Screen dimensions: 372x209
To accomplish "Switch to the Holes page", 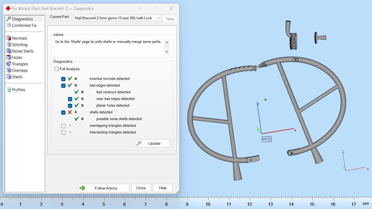I will [x=17, y=57].
